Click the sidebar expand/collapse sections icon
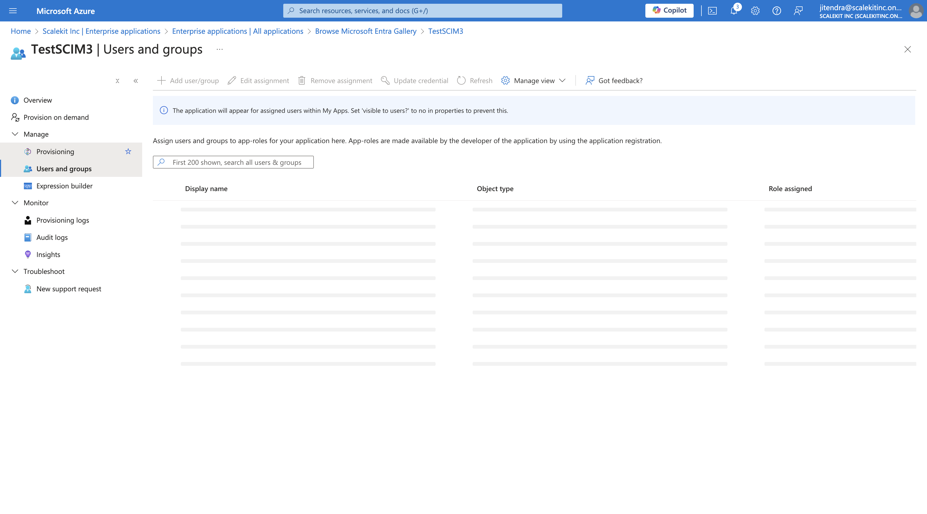927x514 pixels. [x=117, y=81]
